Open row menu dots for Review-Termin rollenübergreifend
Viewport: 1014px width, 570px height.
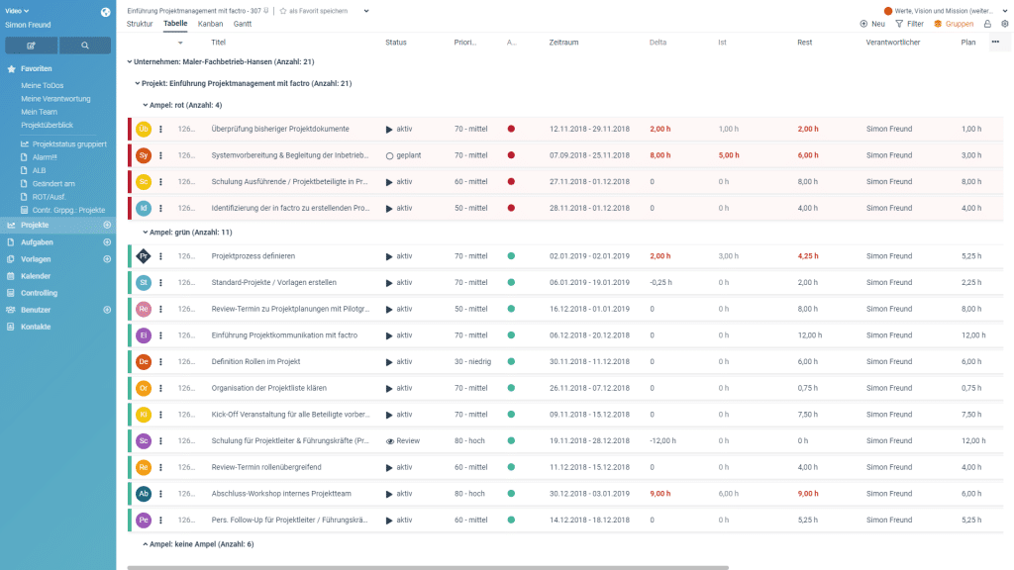pos(161,467)
